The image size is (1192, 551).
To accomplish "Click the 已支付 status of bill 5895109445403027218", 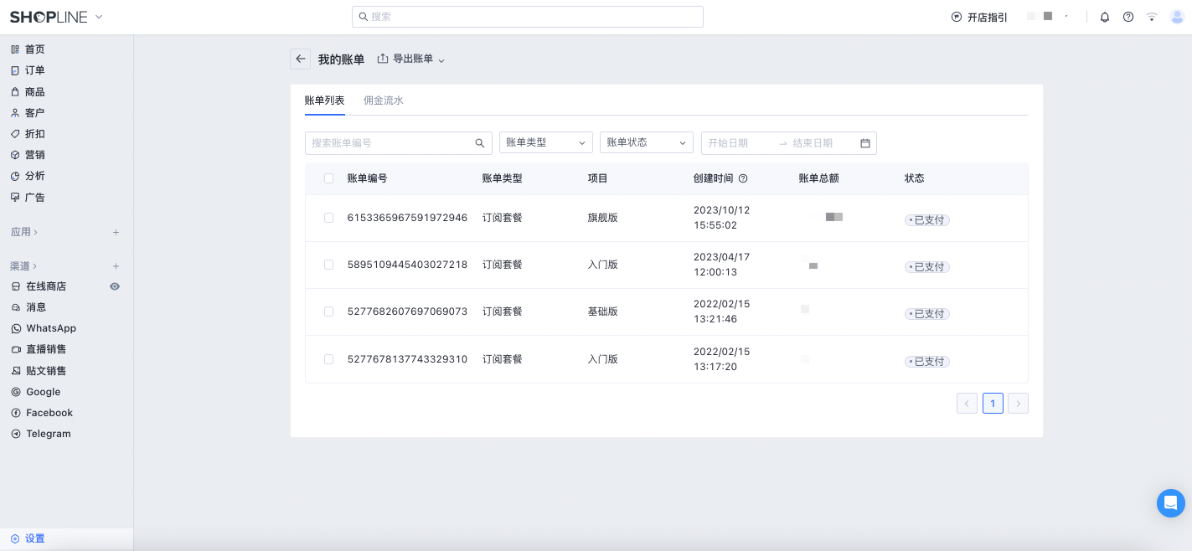I will pyautogui.click(x=927, y=267).
